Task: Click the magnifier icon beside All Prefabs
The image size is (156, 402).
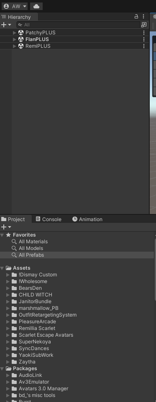Action: point(14,255)
